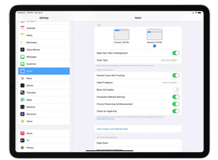Expand Page Zoom chevron
Viewport: 218px width, 160px height.
(179, 143)
